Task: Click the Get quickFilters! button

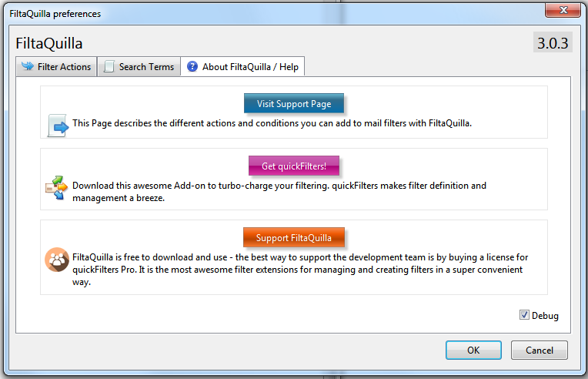Action: point(294,166)
